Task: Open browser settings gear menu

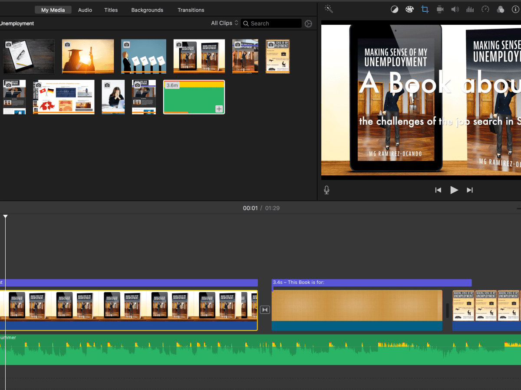Action: pos(308,24)
